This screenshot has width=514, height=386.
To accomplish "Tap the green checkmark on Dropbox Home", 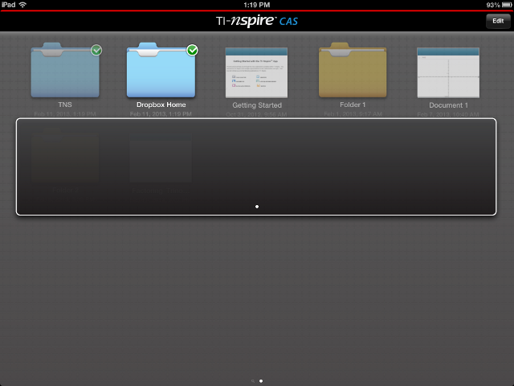I will point(192,51).
